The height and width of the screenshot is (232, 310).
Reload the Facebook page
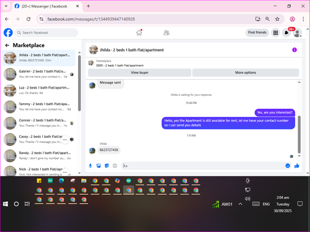[x=29, y=19]
